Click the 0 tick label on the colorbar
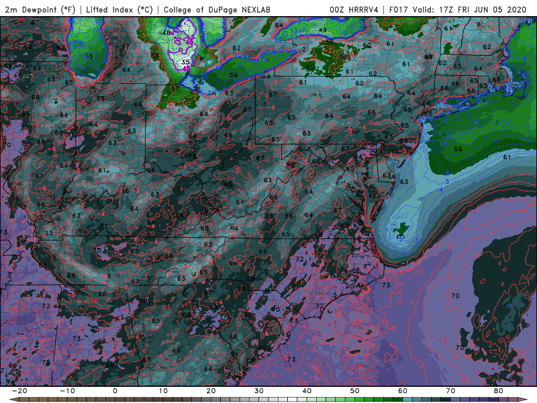Screen dimensions: 537x403 (x=115, y=391)
